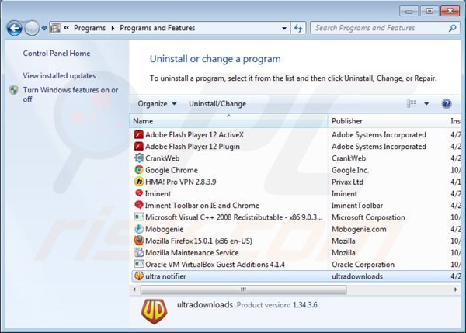This screenshot has height=333, width=466.
Task: Select Mozilla Maintenance Service entry
Action: [x=192, y=252]
